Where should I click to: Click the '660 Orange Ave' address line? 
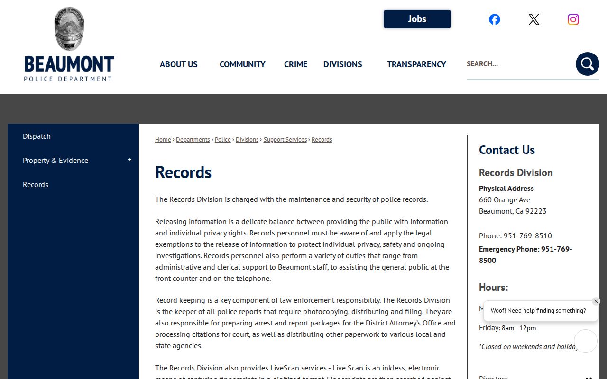pos(505,200)
